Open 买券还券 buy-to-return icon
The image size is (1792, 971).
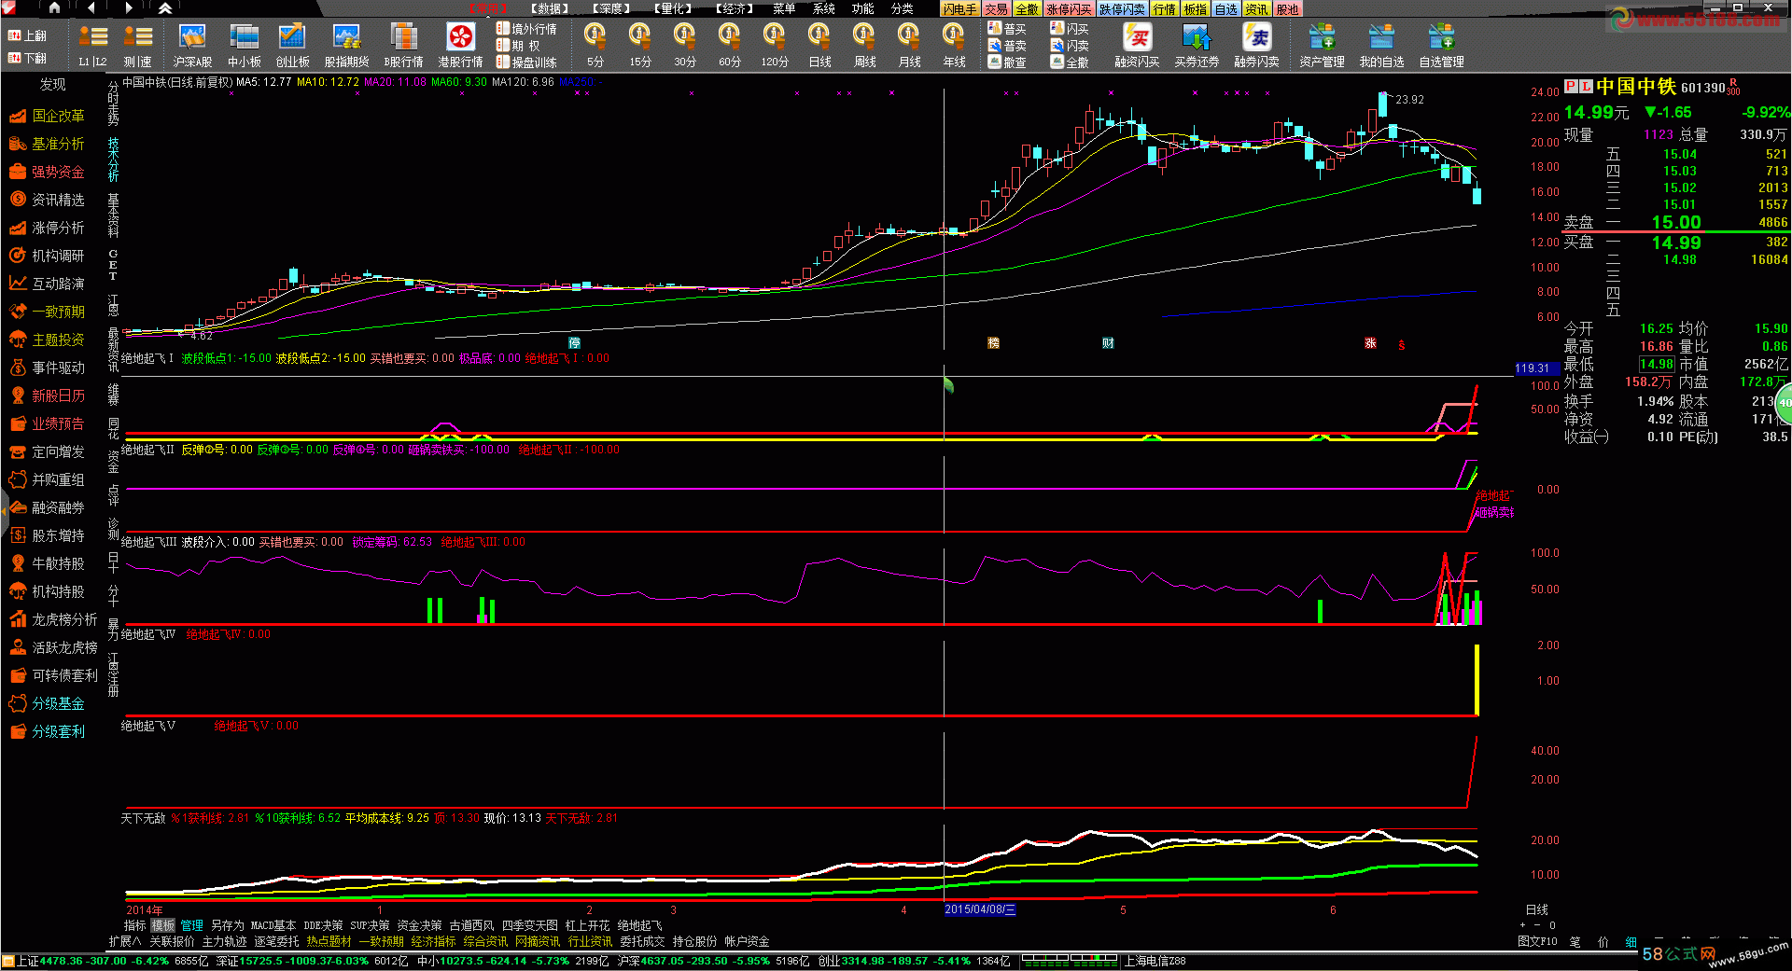1197,45
